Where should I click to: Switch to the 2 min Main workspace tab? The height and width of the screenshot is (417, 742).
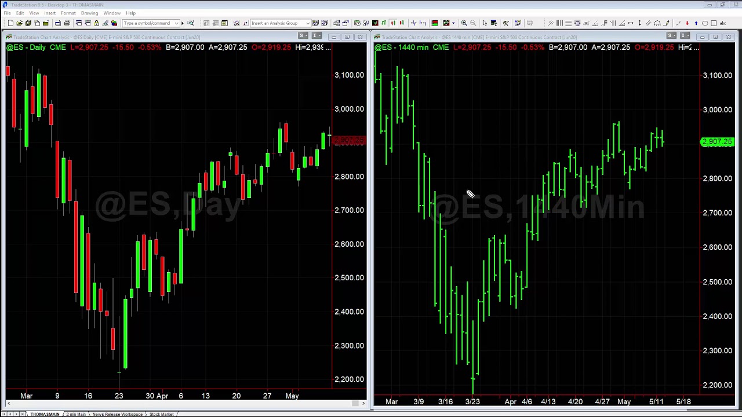[76, 414]
